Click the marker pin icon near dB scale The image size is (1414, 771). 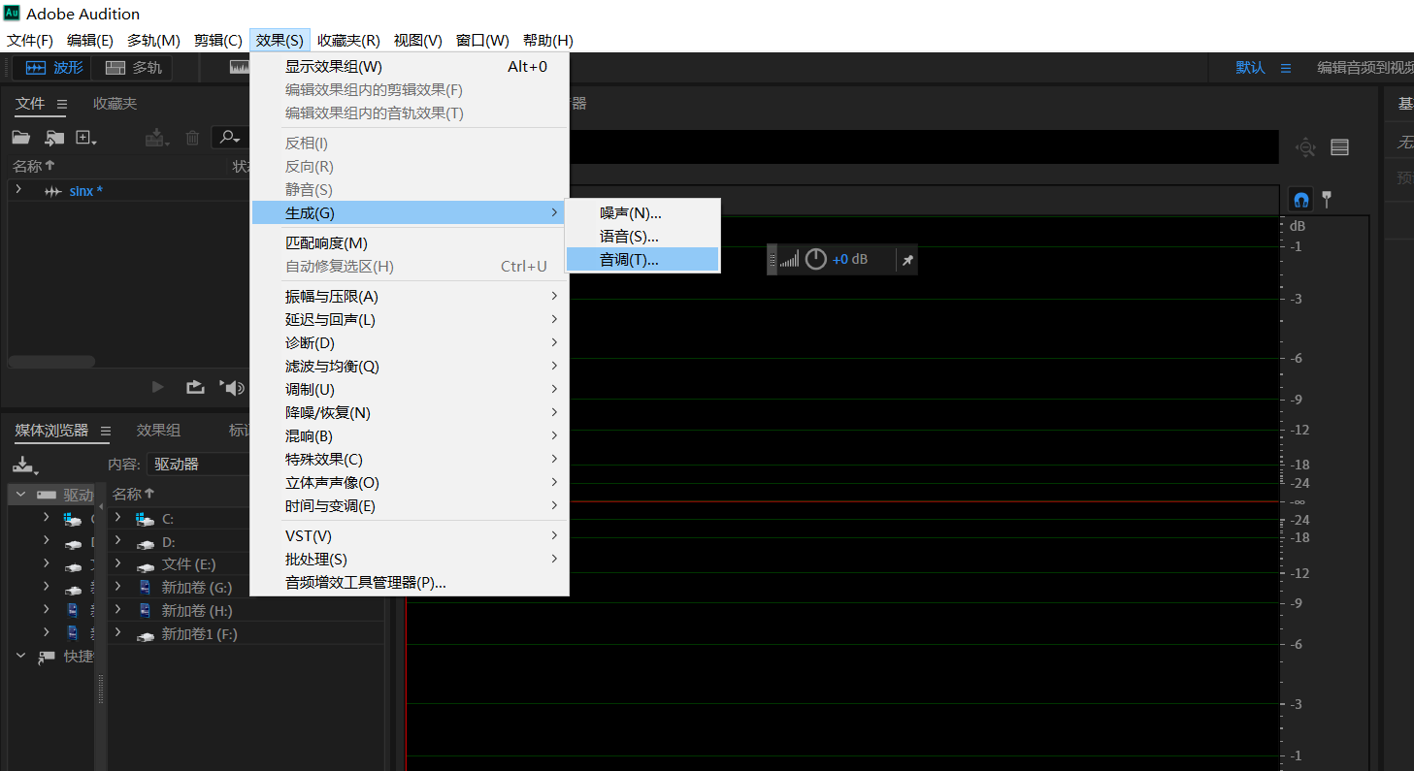coord(1327,199)
